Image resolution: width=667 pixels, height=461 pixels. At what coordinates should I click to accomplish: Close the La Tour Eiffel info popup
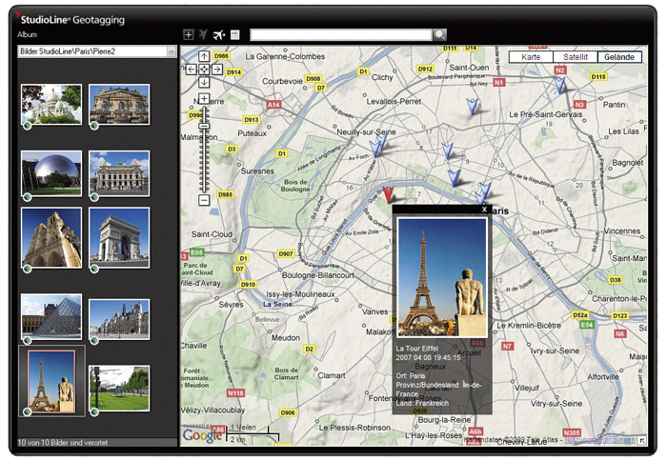click(x=484, y=210)
